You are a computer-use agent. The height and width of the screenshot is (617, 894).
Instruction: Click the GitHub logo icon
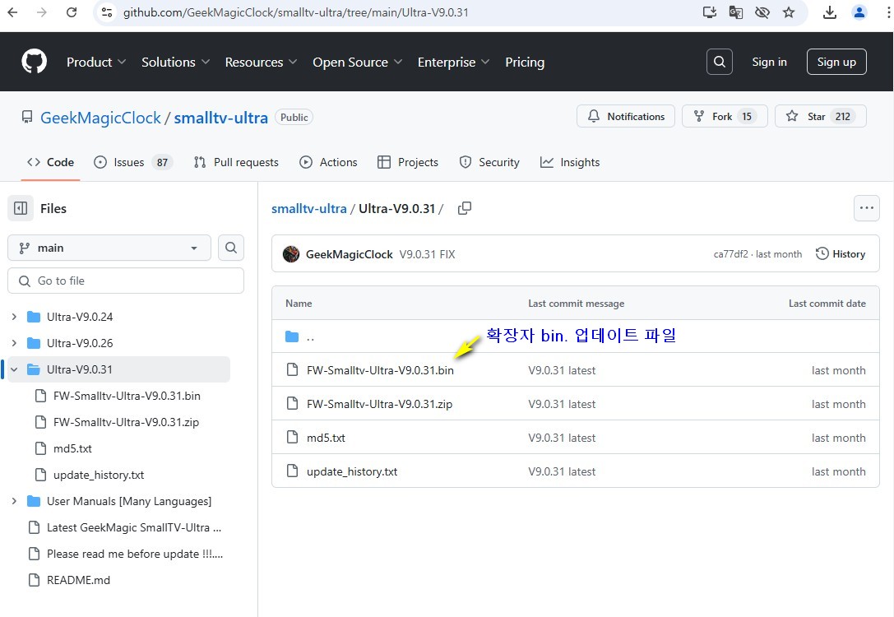tap(35, 62)
